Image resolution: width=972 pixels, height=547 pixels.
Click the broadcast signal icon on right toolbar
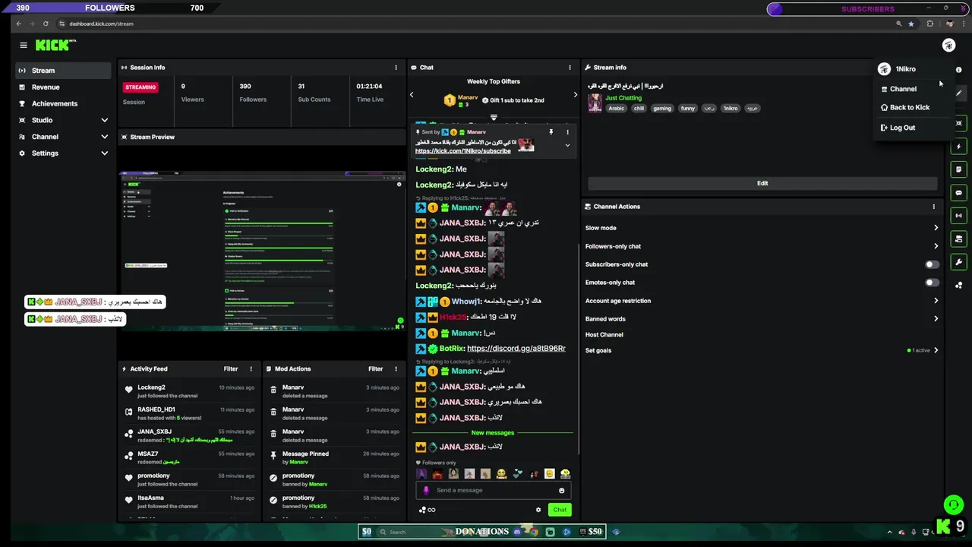pyautogui.click(x=959, y=216)
